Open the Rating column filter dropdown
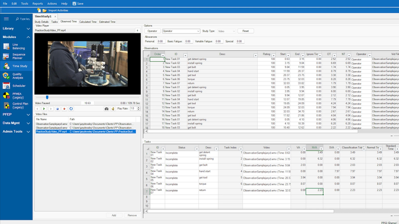This screenshot has width=399, height=224. pos(274,55)
